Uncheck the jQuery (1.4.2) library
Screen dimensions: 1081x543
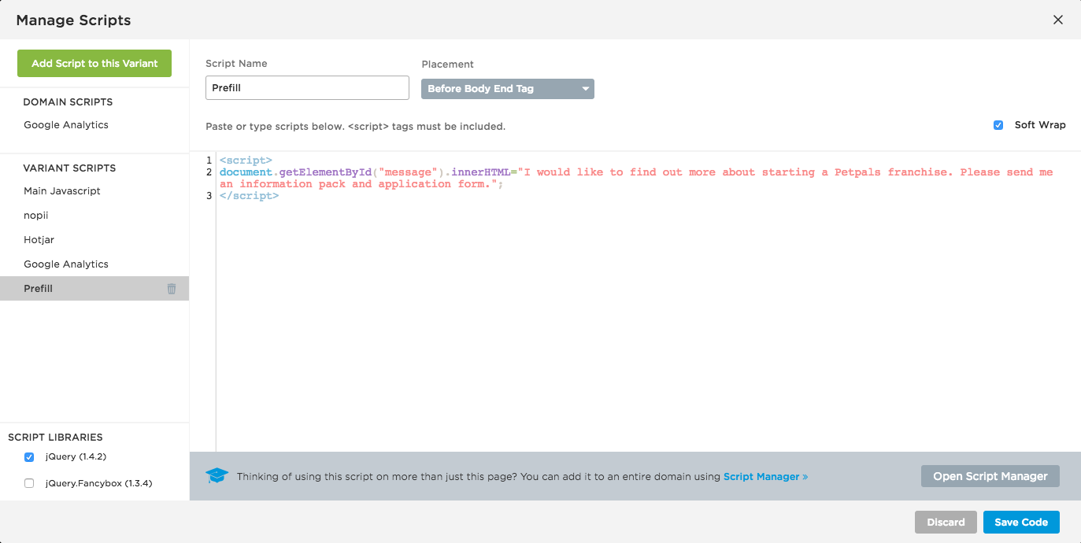tap(29, 457)
